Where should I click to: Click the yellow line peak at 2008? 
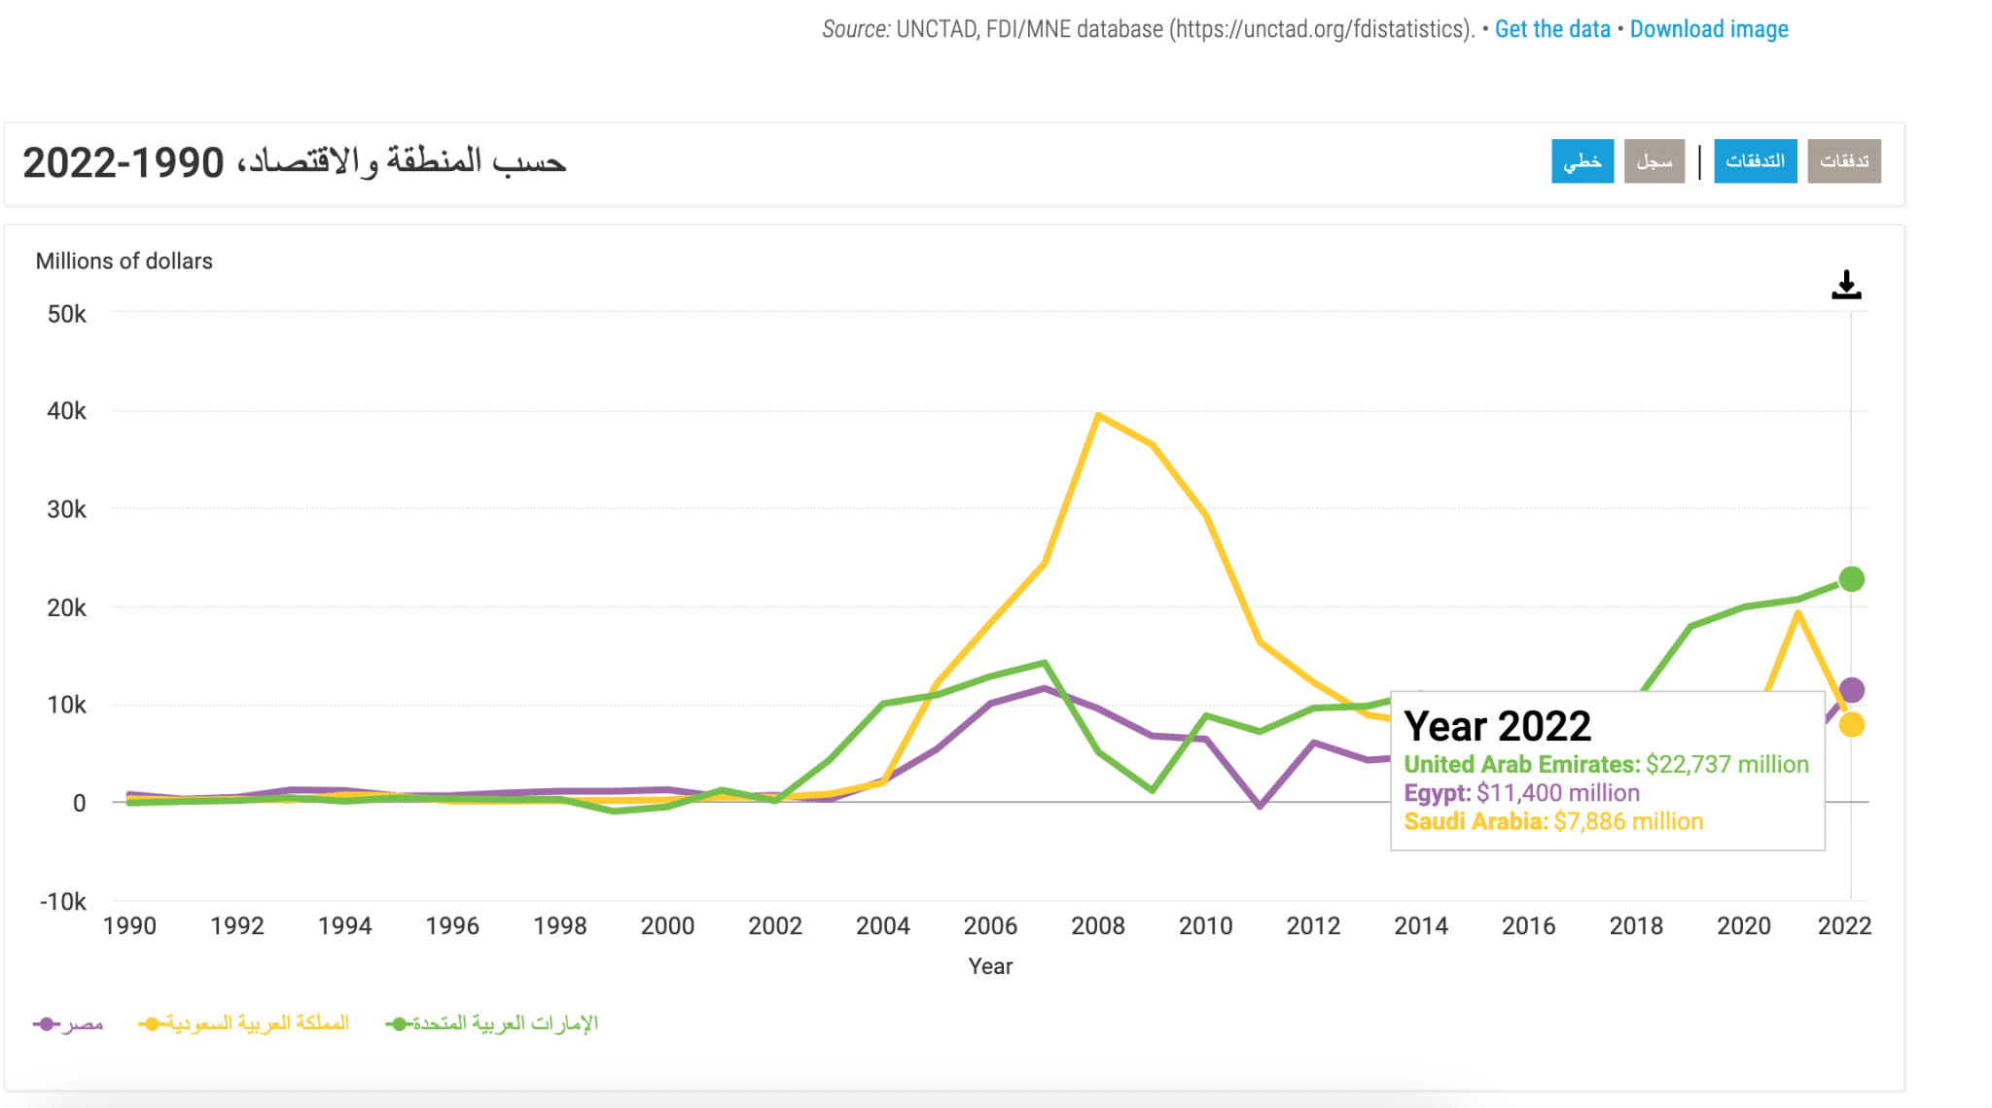click(x=1098, y=416)
